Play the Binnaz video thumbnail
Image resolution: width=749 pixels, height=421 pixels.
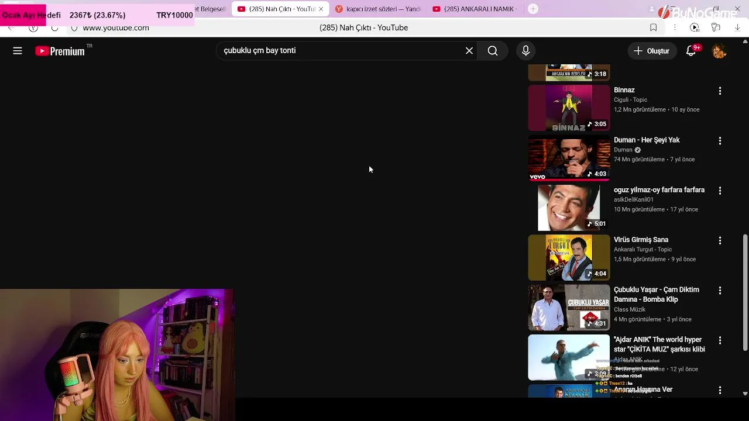click(569, 108)
